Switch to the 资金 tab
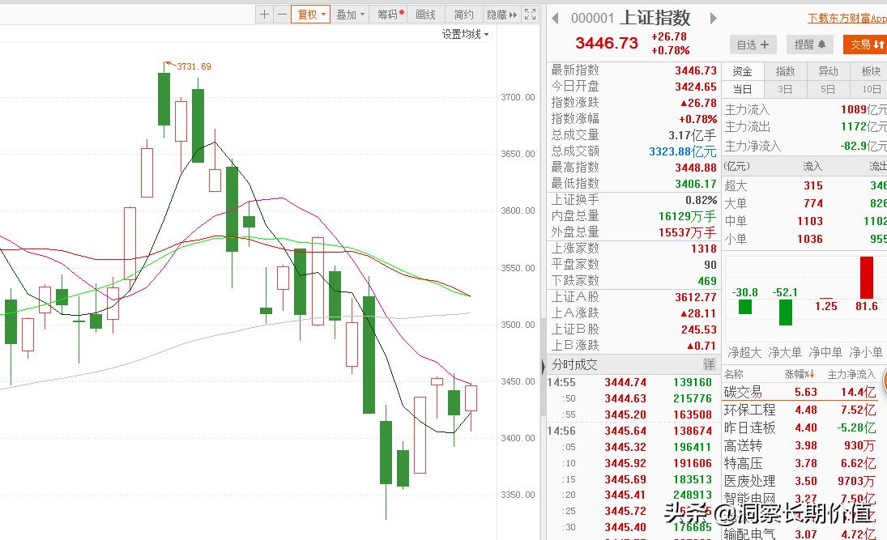This screenshot has width=887, height=540. (742, 71)
